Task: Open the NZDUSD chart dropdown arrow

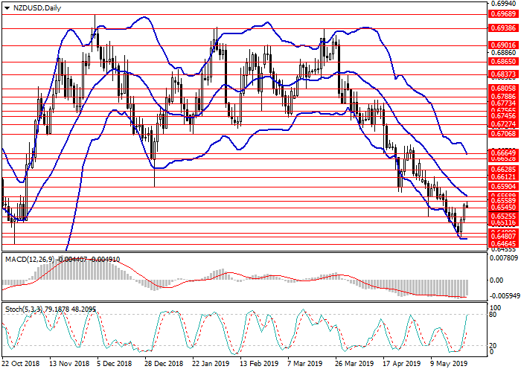Action: click(x=7, y=7)
